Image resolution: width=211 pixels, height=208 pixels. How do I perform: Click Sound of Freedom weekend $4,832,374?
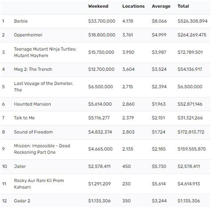[x=100, y=132]
